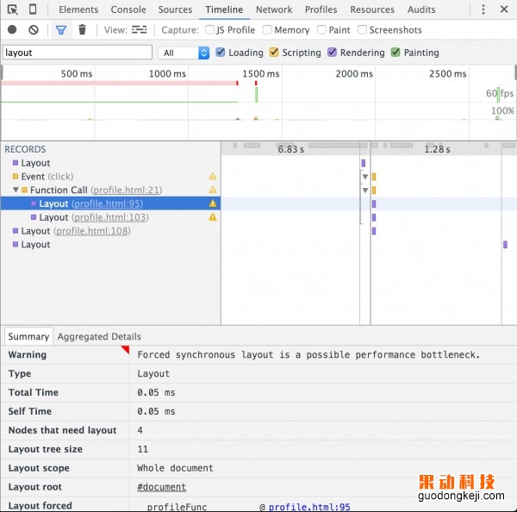The height and width of the screenshot is (512, 517).
Task: Clear recording with the ban icon
Action: point(34,30)
